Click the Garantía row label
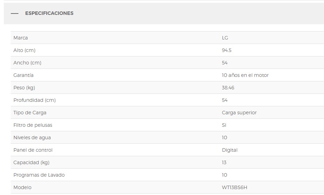 [x=23, y=75]
